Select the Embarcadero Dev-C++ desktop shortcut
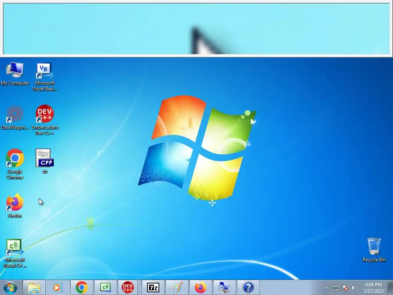The height and width of the screenshot is (295, 393). tap(45, 121)
